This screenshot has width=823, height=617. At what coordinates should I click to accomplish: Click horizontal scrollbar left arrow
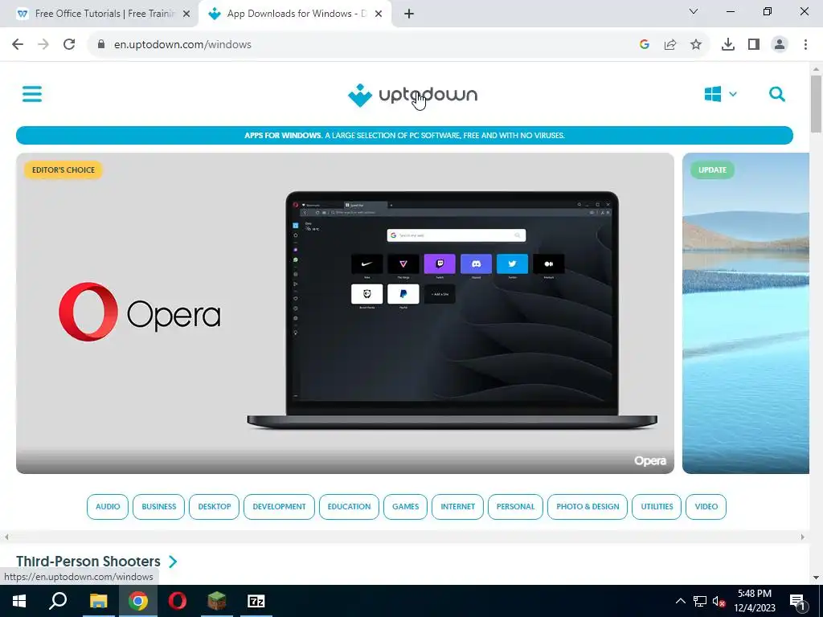6,537
